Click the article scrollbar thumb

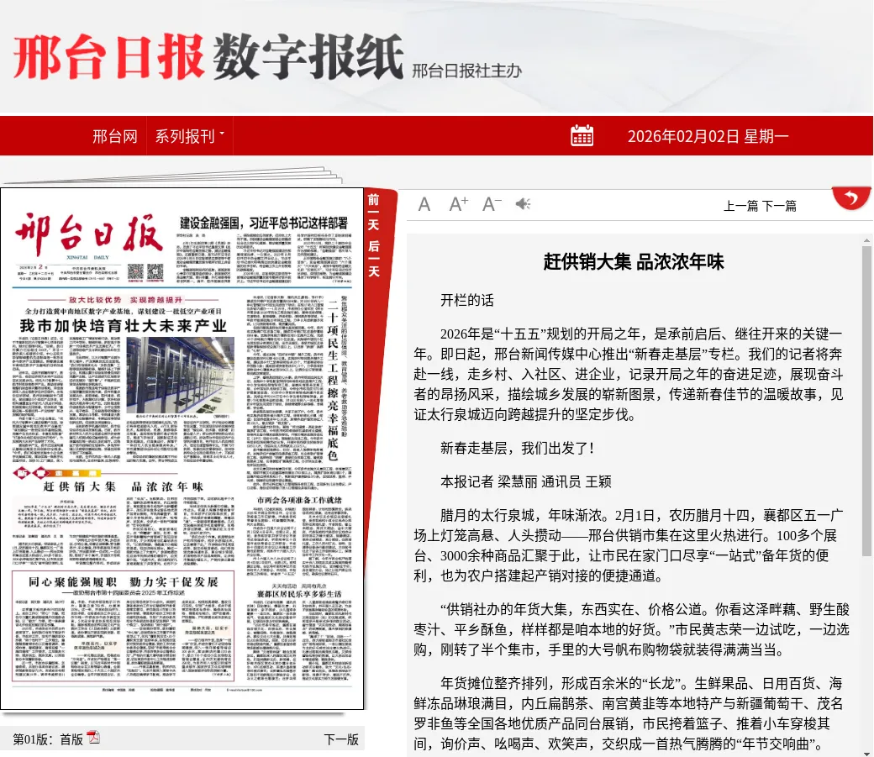[866, 402]
